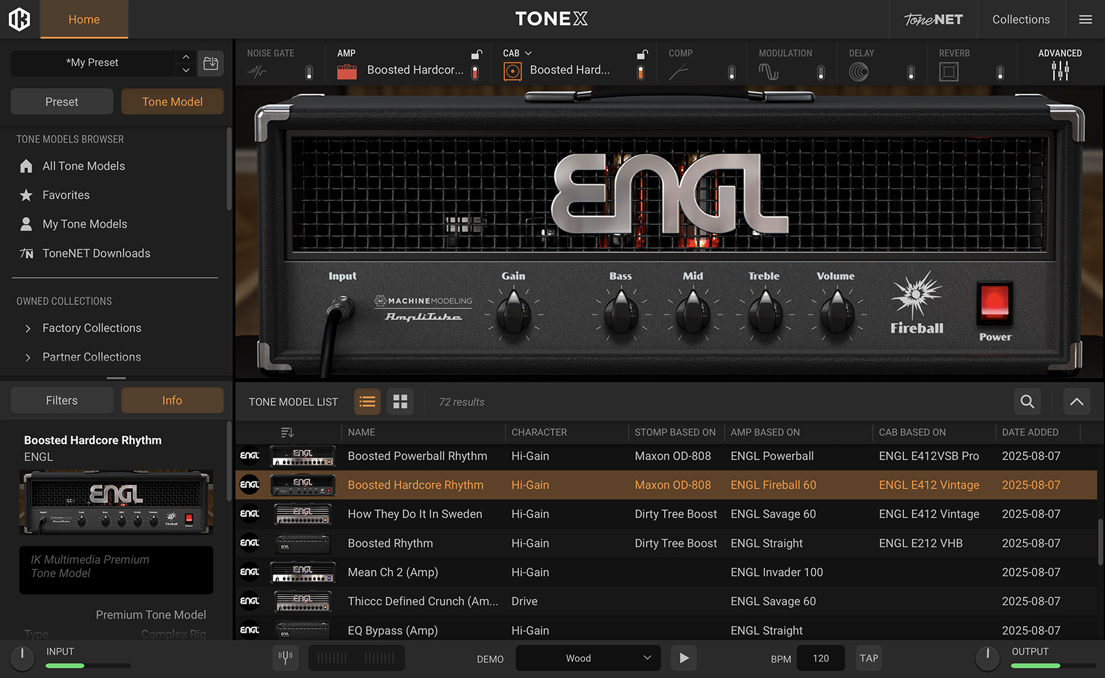This screenshot has width=1105, height=678.
Task: Open the Wood demo dropdown
Action: point(587,658)
